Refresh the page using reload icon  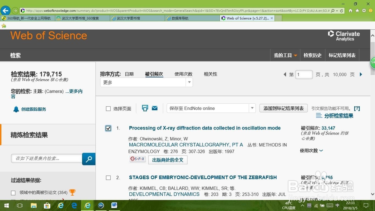pos(342,11)
